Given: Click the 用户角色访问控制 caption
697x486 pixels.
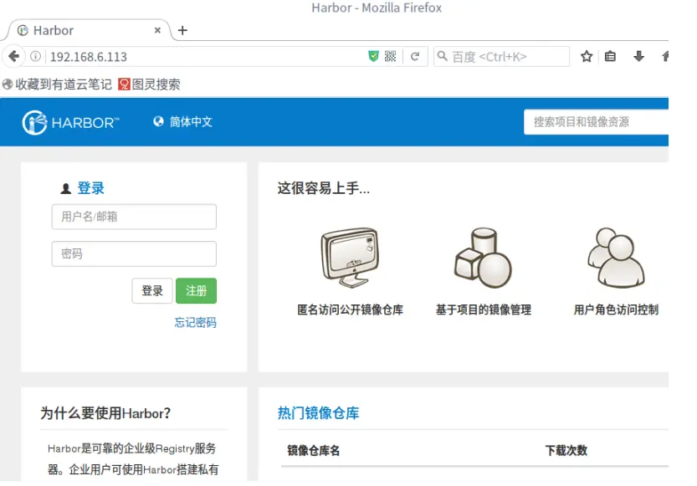Looking at the screenshot, I should click(616, 310).
